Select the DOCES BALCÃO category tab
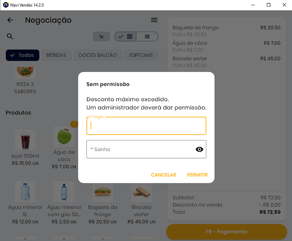This screenshot has width=292, height=241. [x=98, y=55]
